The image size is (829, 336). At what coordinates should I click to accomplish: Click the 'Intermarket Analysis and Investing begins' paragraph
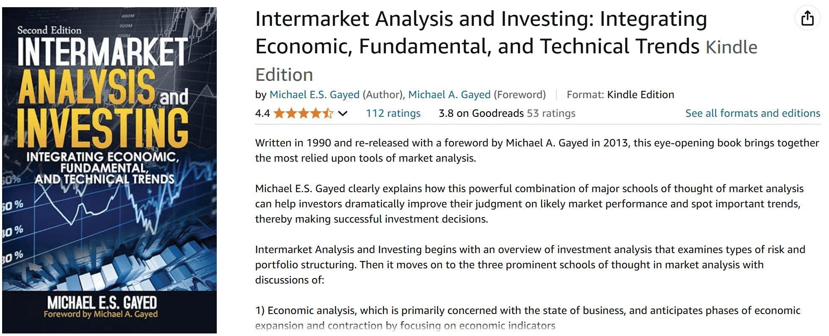pos(530,264)
